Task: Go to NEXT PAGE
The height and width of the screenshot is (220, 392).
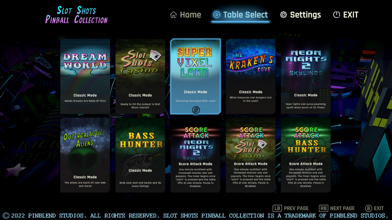Action: pyautogui.click(x=337, y=208)
